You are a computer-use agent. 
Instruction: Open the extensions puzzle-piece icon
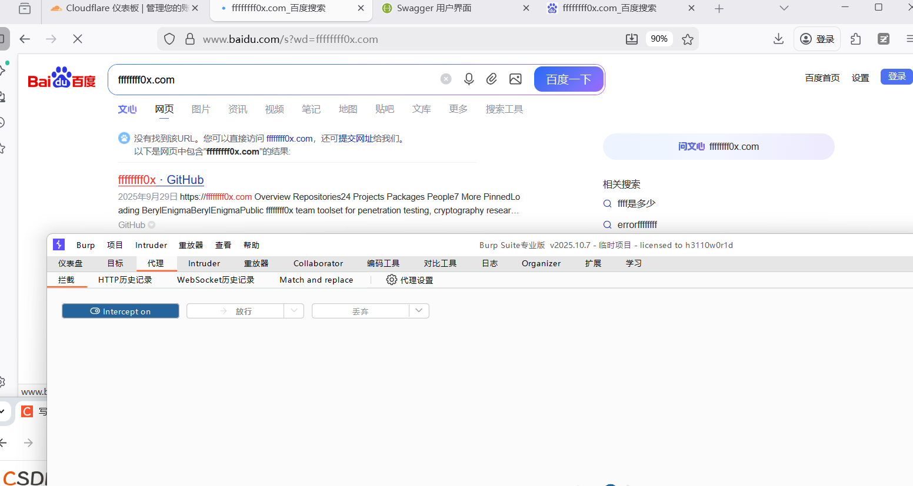coord(856,39)
